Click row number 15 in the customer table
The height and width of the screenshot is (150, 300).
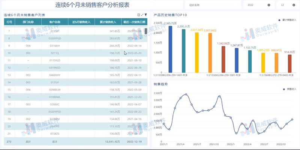pyautogui.click(x=9, y=90)
